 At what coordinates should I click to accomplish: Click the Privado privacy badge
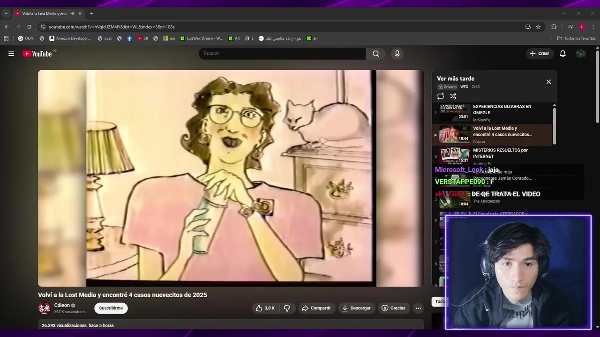point(447,87)
